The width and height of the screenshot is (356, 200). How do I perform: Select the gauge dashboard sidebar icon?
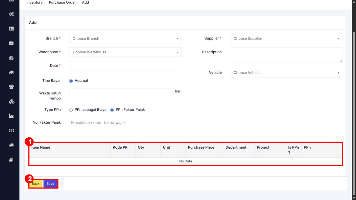click(x=11, y=58)
